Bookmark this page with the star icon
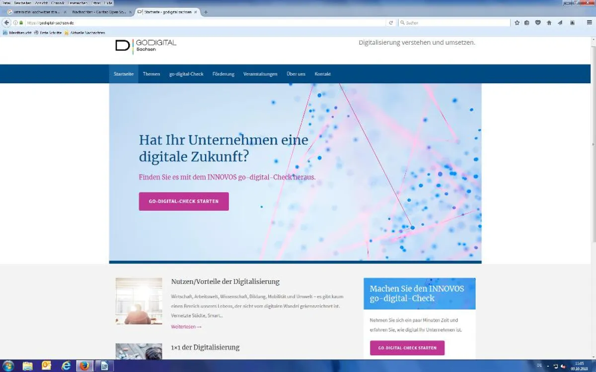 point(517,22)
